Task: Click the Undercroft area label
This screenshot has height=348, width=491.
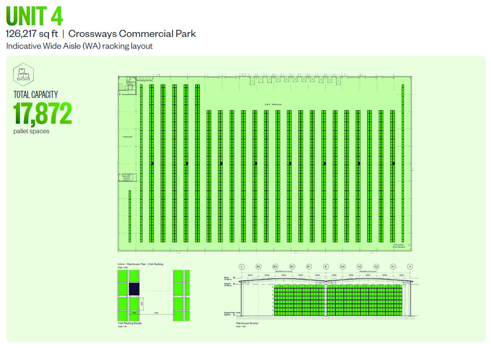Action: [x=127, y=137]
